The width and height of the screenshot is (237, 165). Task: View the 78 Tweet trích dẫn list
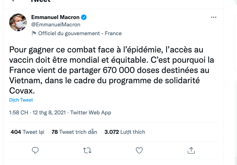(74, 132)
